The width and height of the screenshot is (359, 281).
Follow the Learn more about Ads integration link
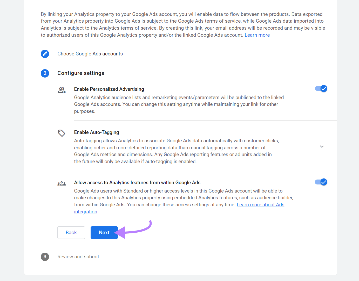pos(260,205)
